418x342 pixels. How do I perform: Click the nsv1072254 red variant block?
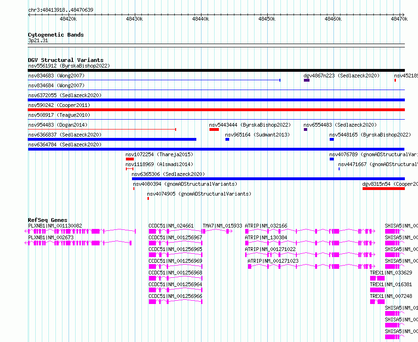(x=130, y=159)
